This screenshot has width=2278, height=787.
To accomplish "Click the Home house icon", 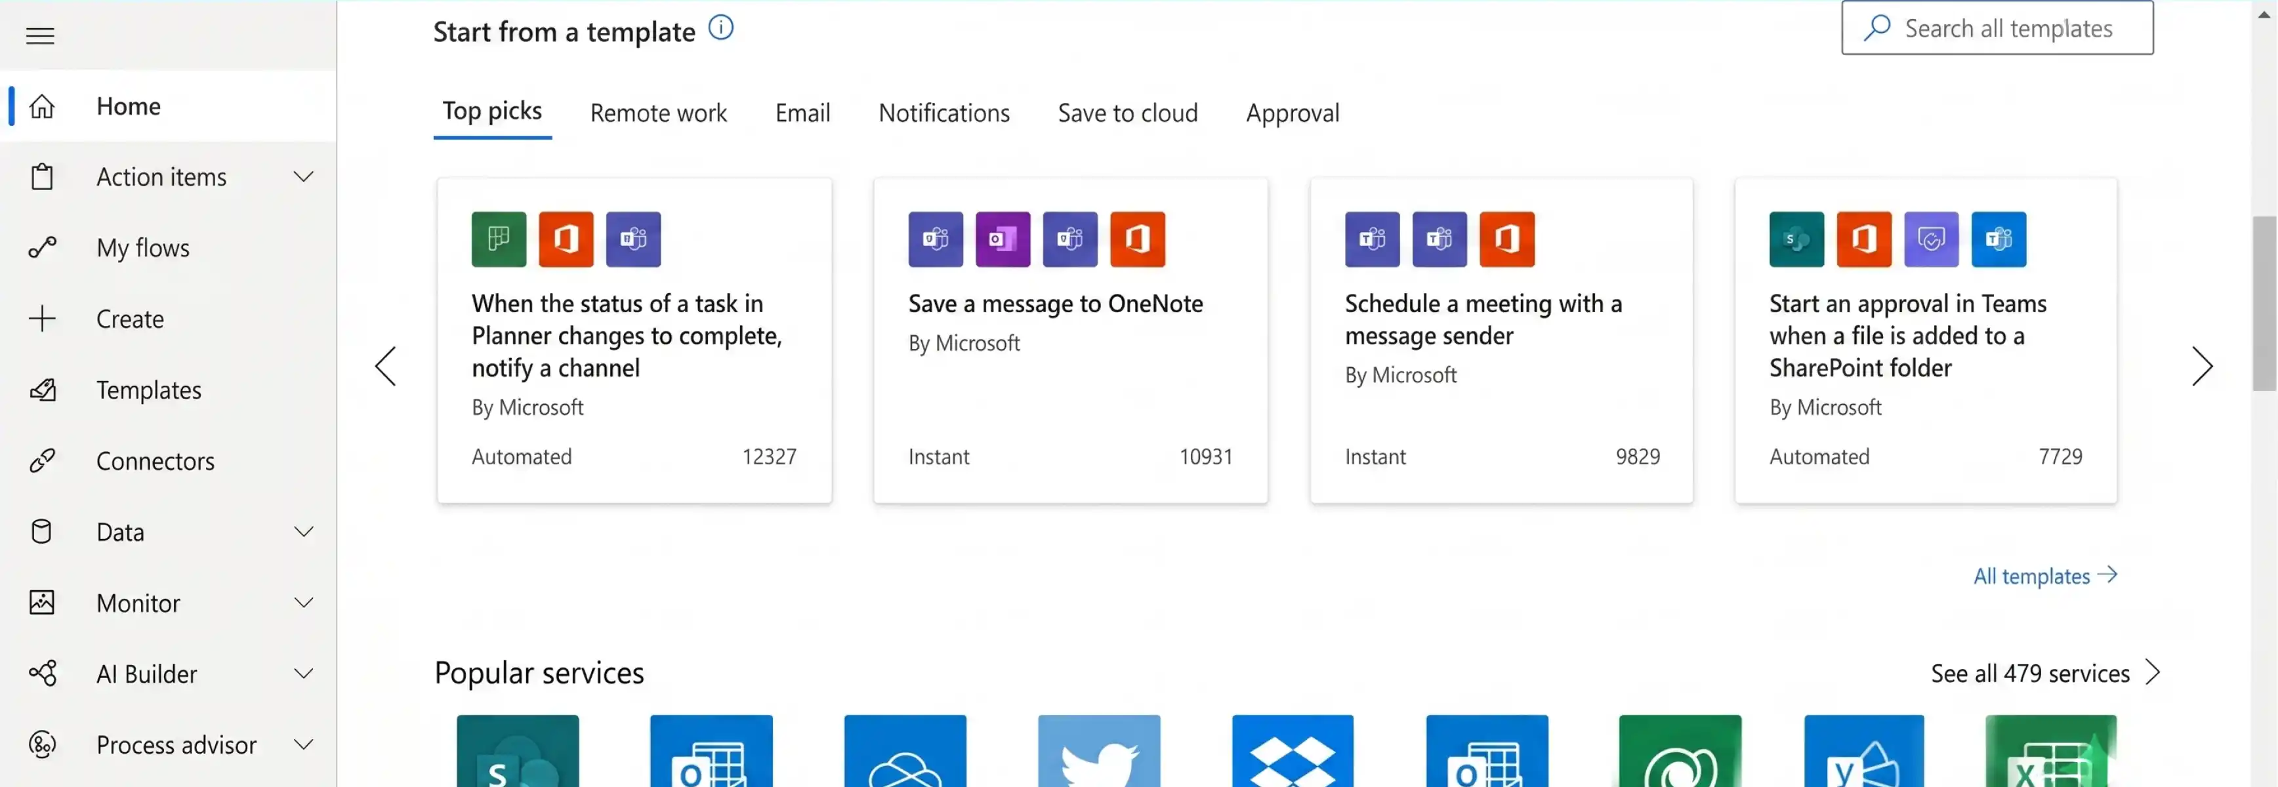I will (x=41, y=106).
